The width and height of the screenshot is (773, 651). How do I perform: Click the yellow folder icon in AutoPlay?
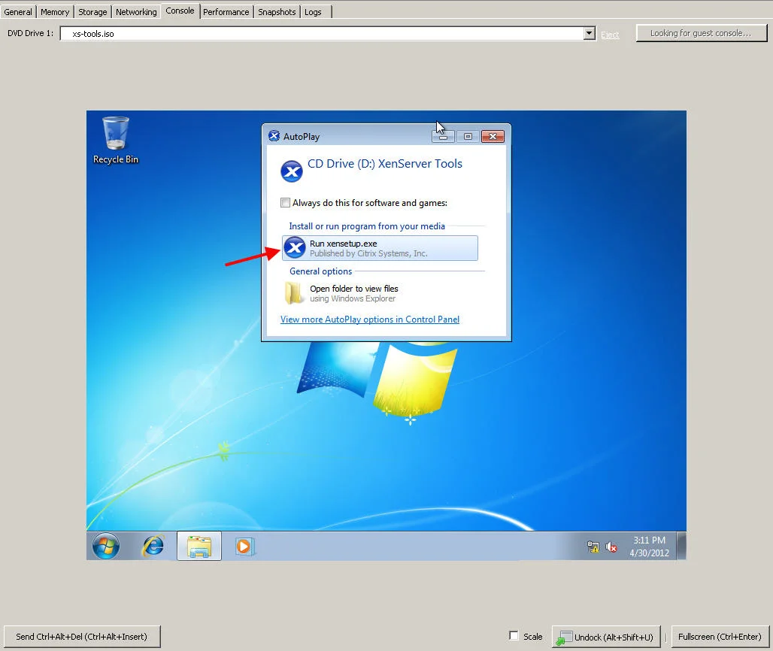point(294,292)
